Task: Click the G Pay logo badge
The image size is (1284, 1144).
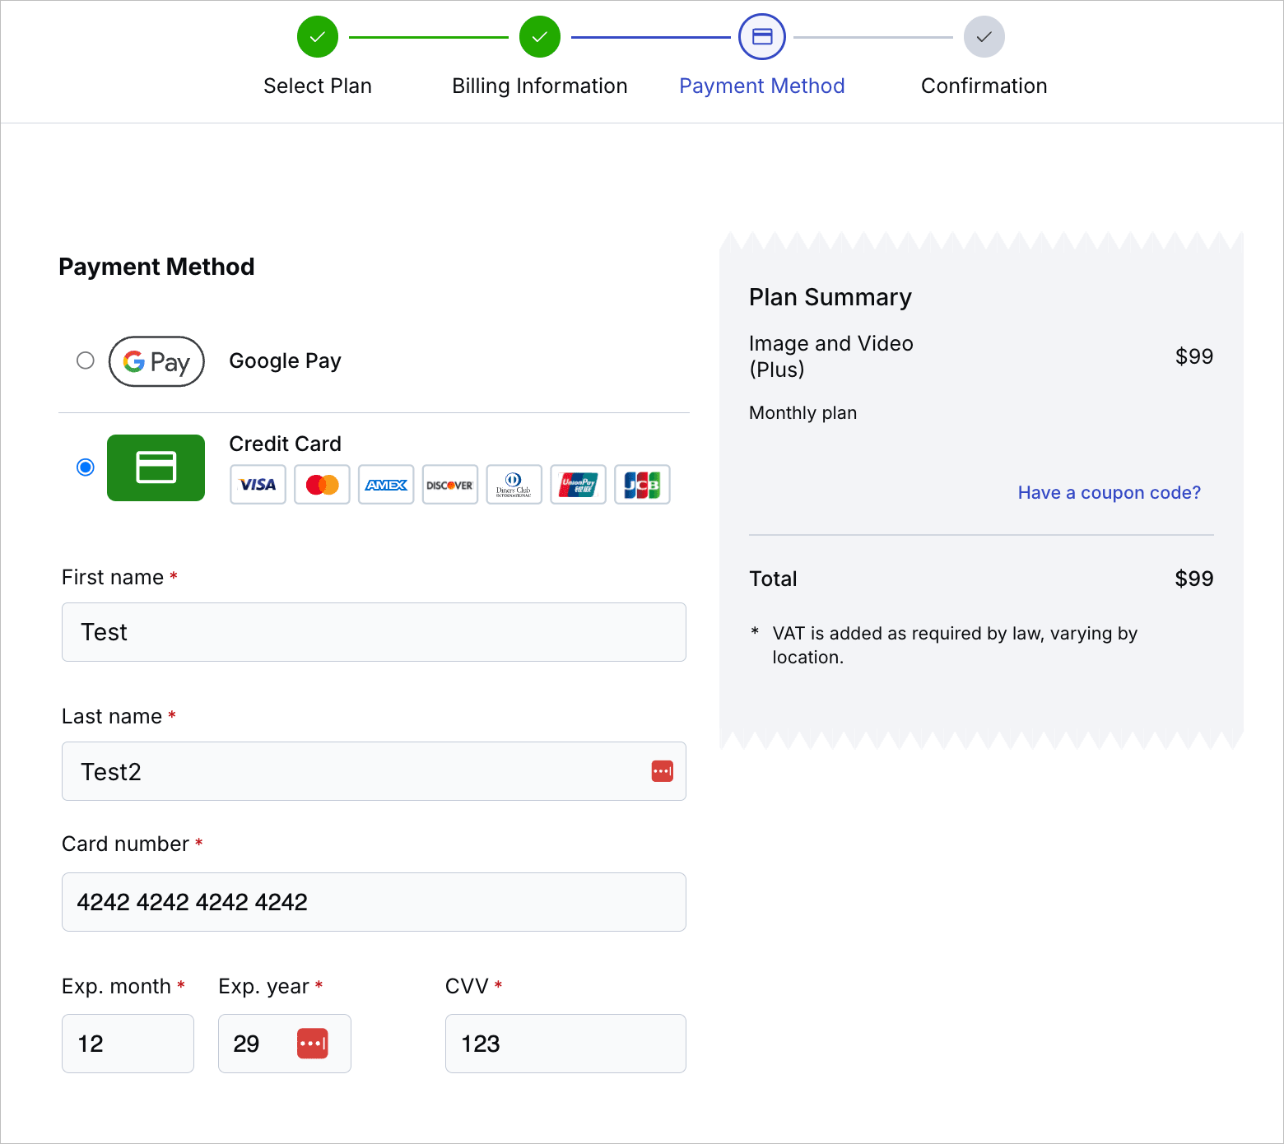Action: [x=156, y=361]
